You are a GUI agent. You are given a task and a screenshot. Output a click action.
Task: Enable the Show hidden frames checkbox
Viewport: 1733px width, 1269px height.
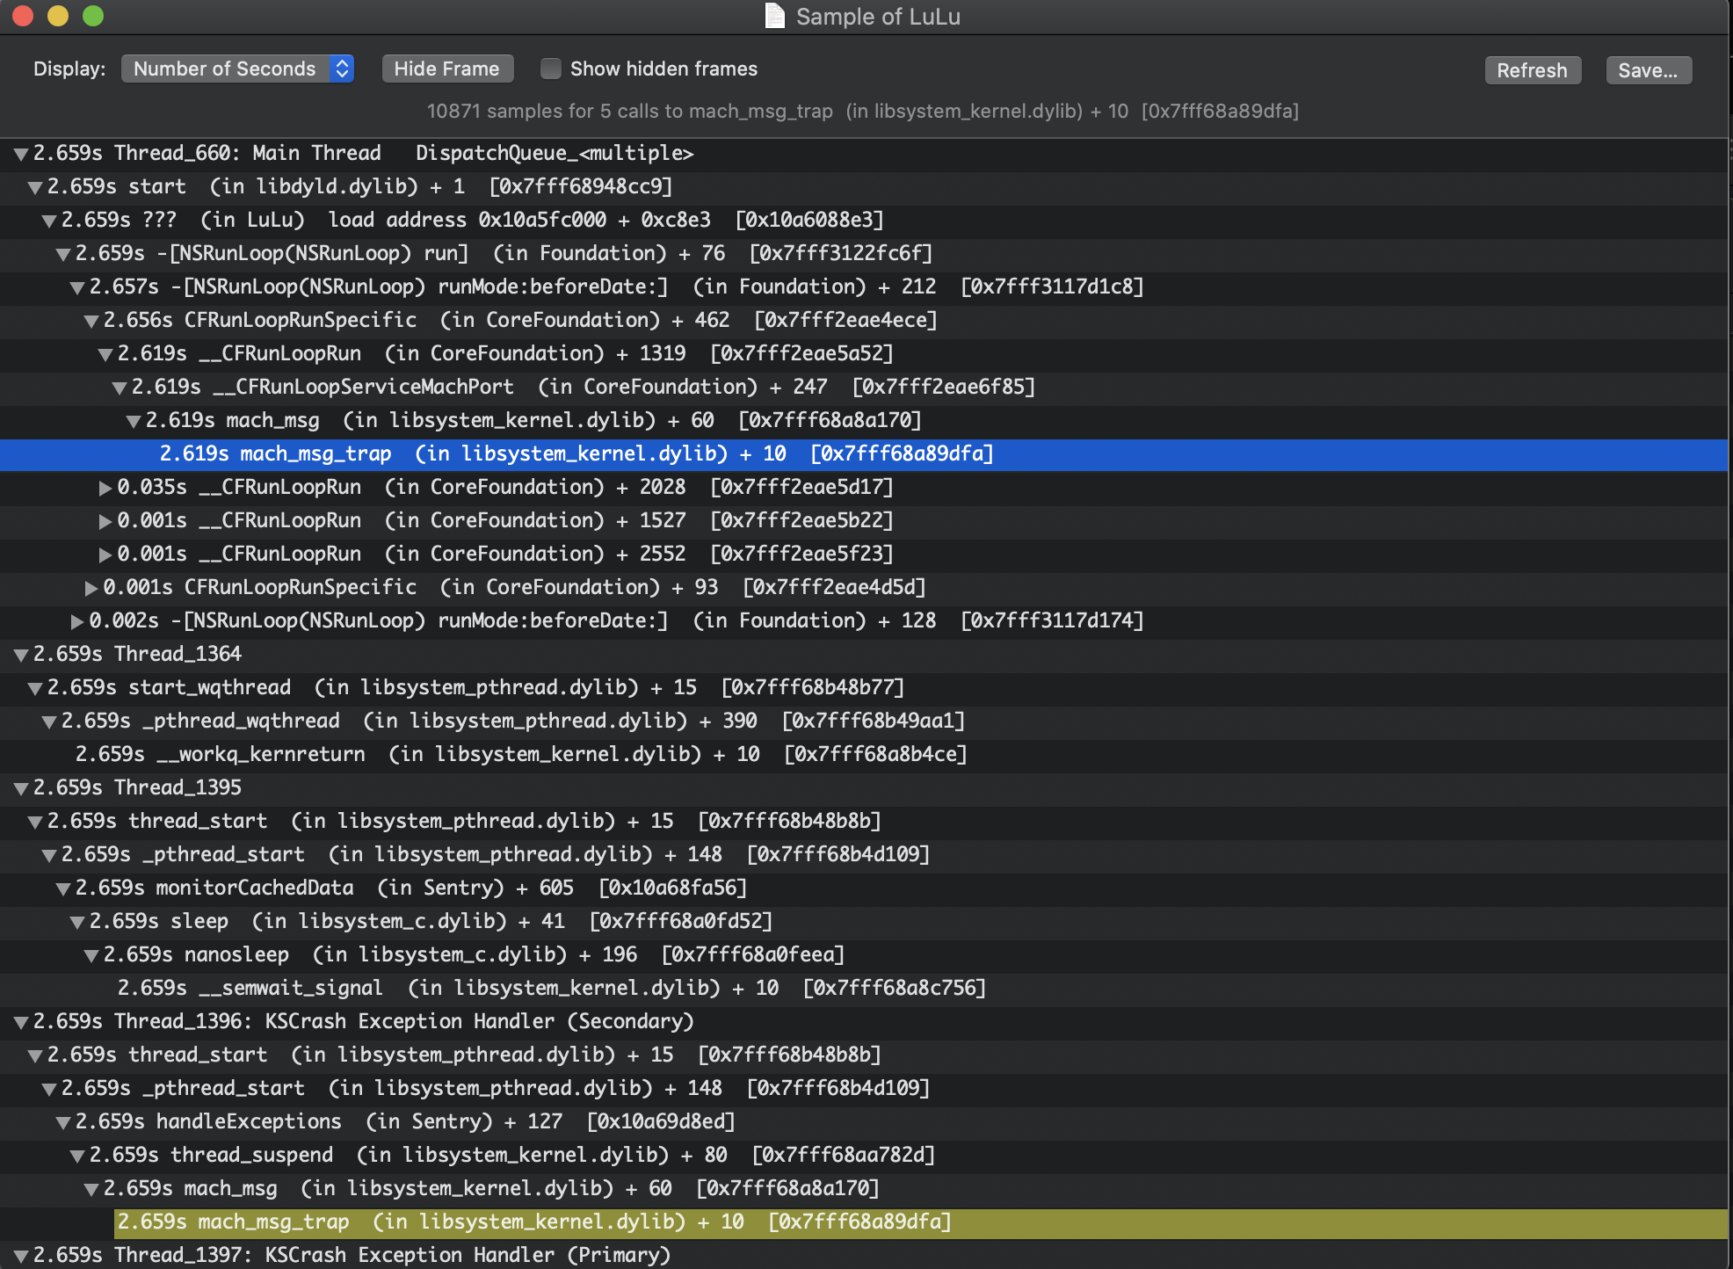tap(550, 69)
